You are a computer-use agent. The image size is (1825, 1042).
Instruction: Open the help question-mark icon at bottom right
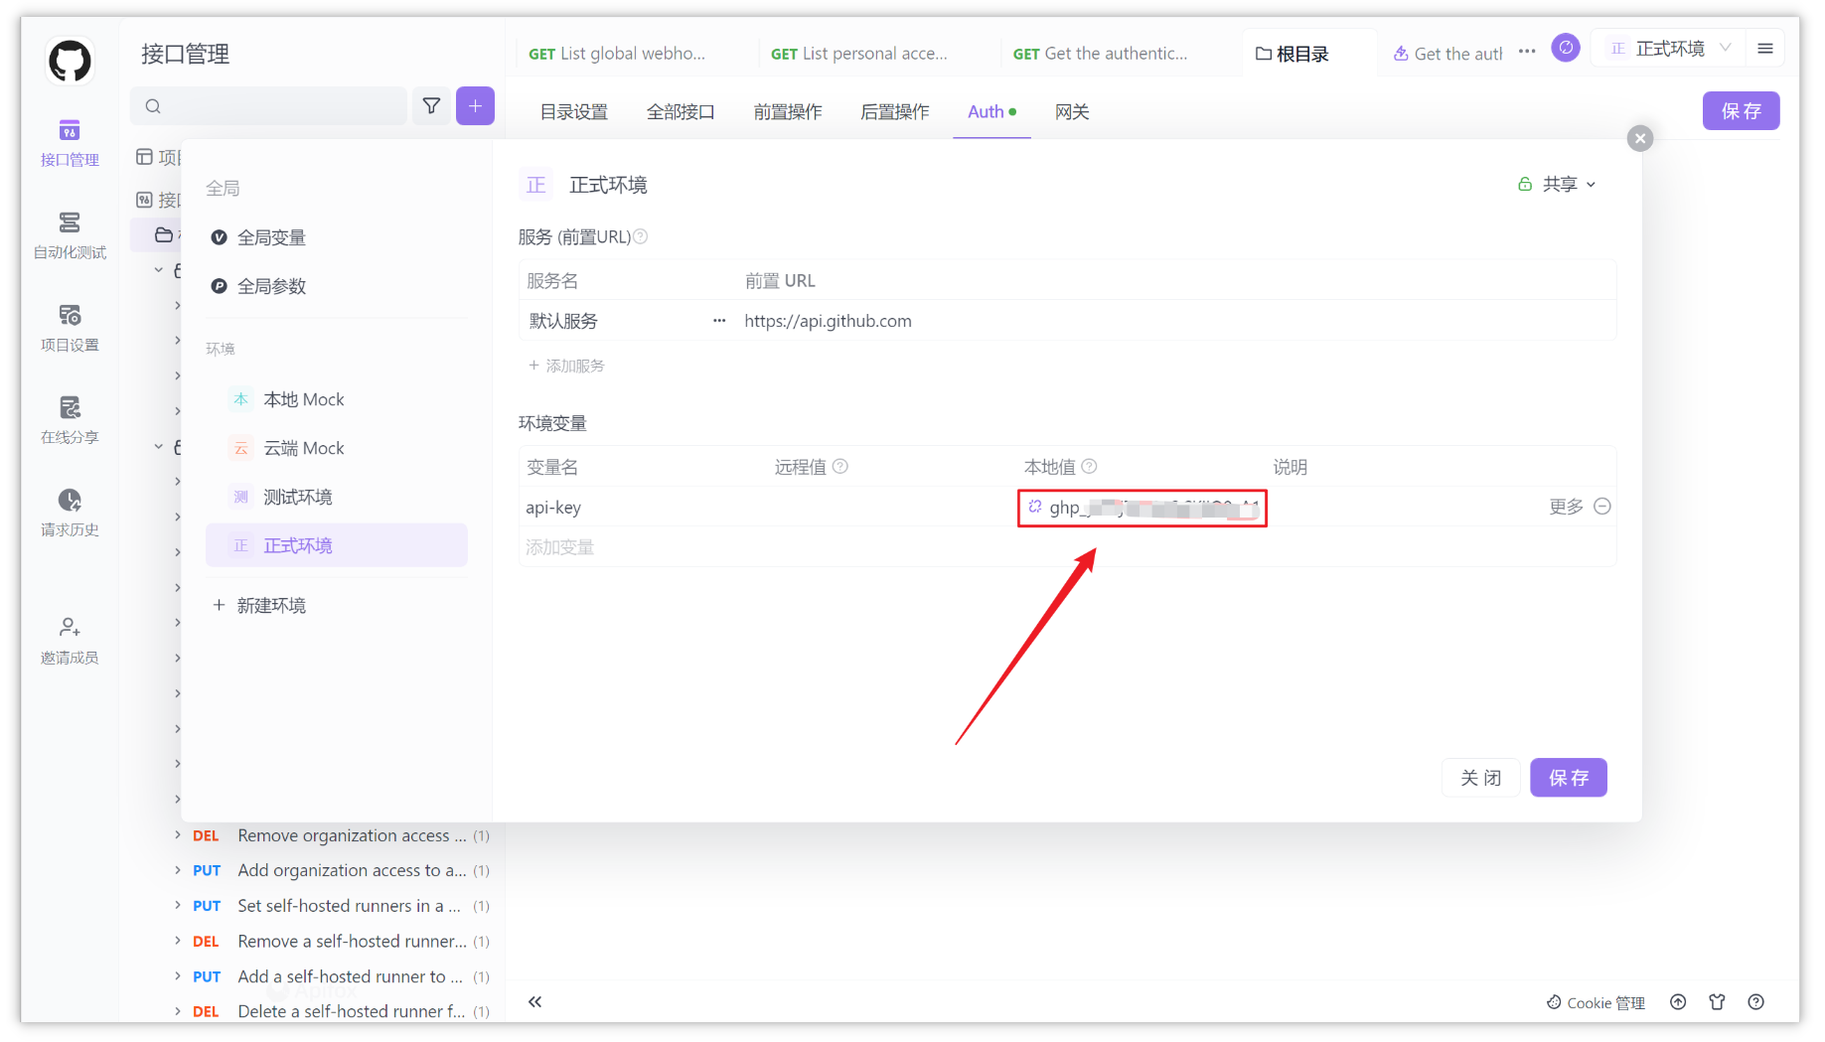1755,1002
